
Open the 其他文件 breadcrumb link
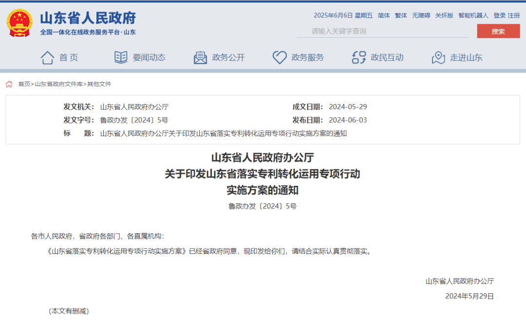[99, 84]
